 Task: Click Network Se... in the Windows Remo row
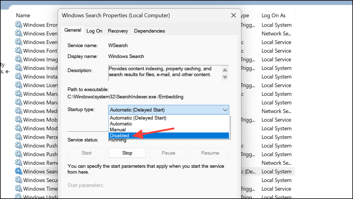(x=277, y=163)
